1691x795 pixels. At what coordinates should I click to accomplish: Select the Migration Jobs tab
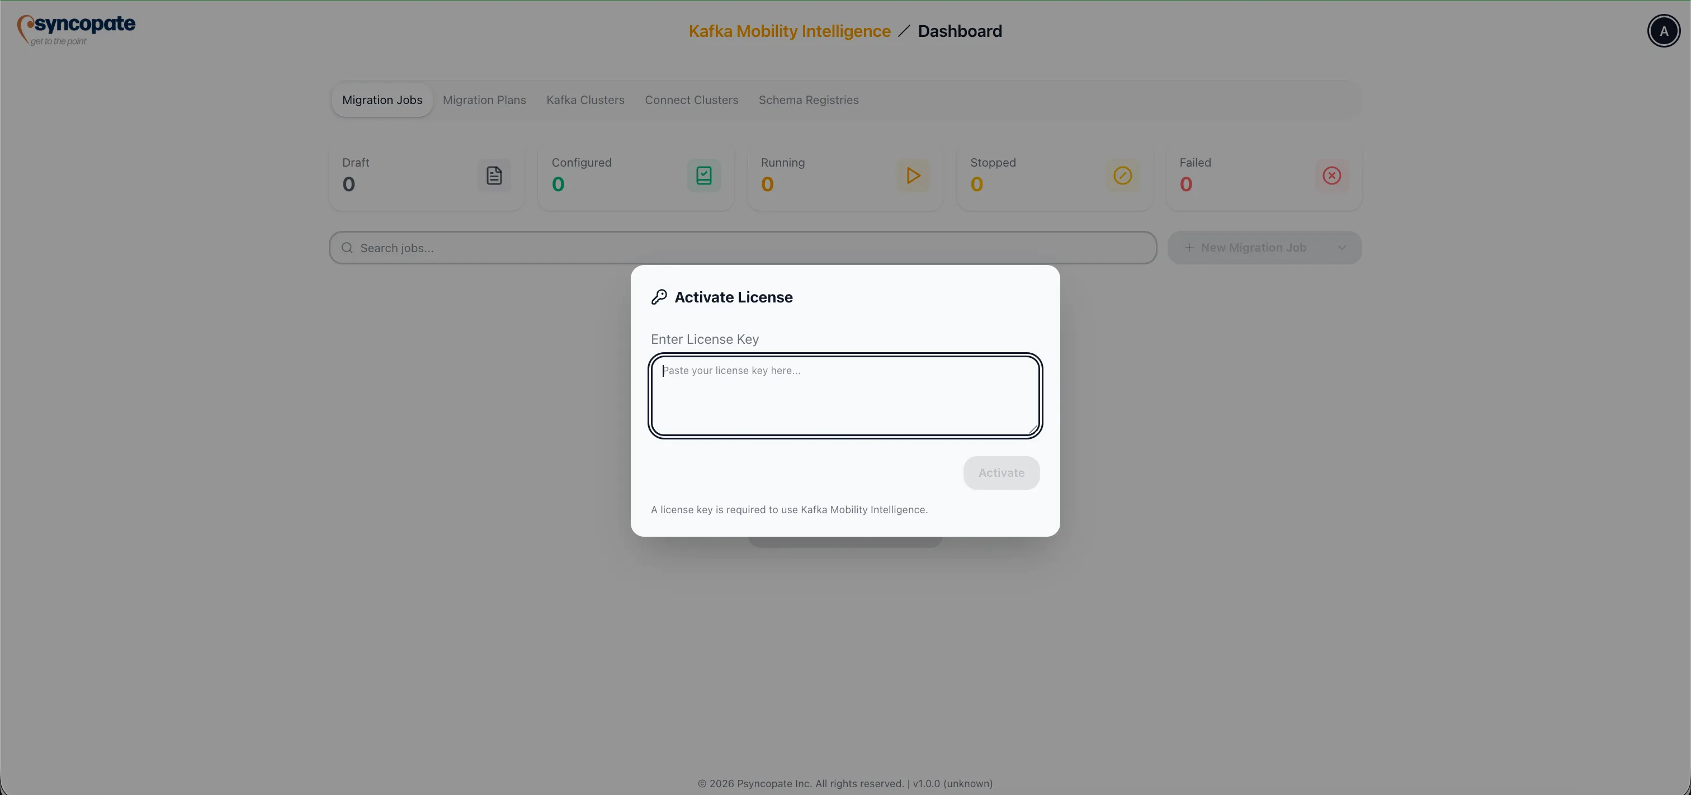pyautogui.click(x=382, y=100)
